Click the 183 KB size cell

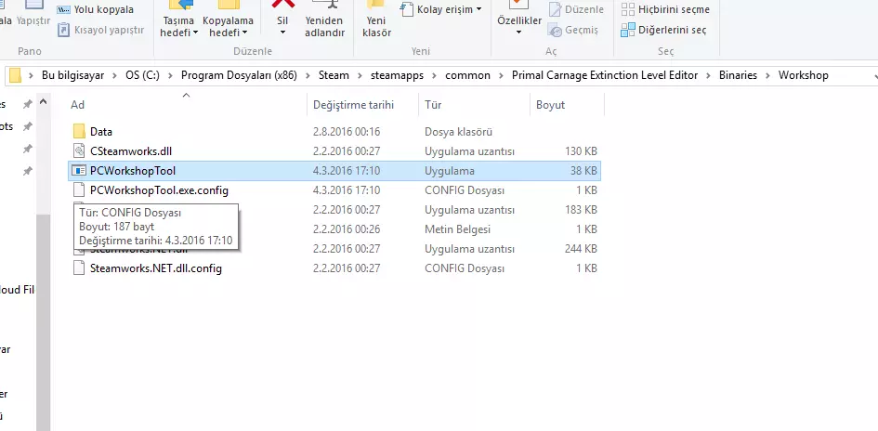pos(581,210)
